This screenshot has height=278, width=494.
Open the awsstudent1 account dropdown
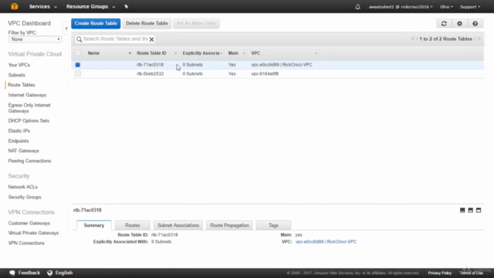click(x=401, y=7)
